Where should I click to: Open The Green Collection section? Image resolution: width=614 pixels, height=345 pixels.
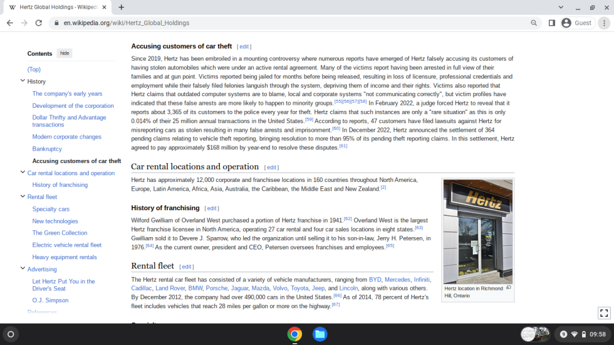coord(60,233)
